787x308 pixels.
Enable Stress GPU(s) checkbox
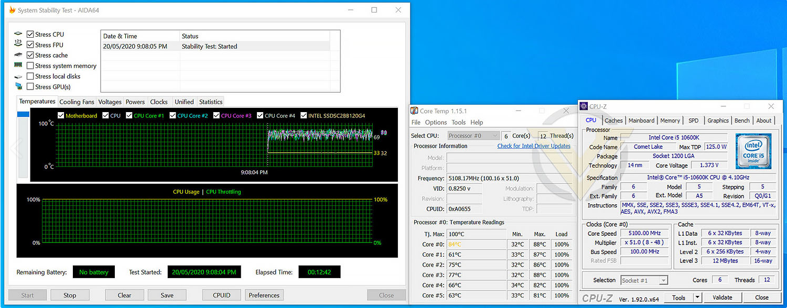point(30,86)
